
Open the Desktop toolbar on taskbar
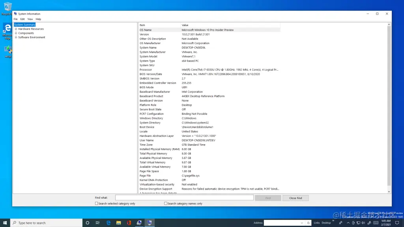pos(326,223)
